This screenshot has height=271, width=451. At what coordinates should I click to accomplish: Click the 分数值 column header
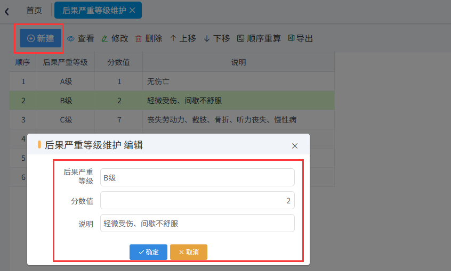118,62
